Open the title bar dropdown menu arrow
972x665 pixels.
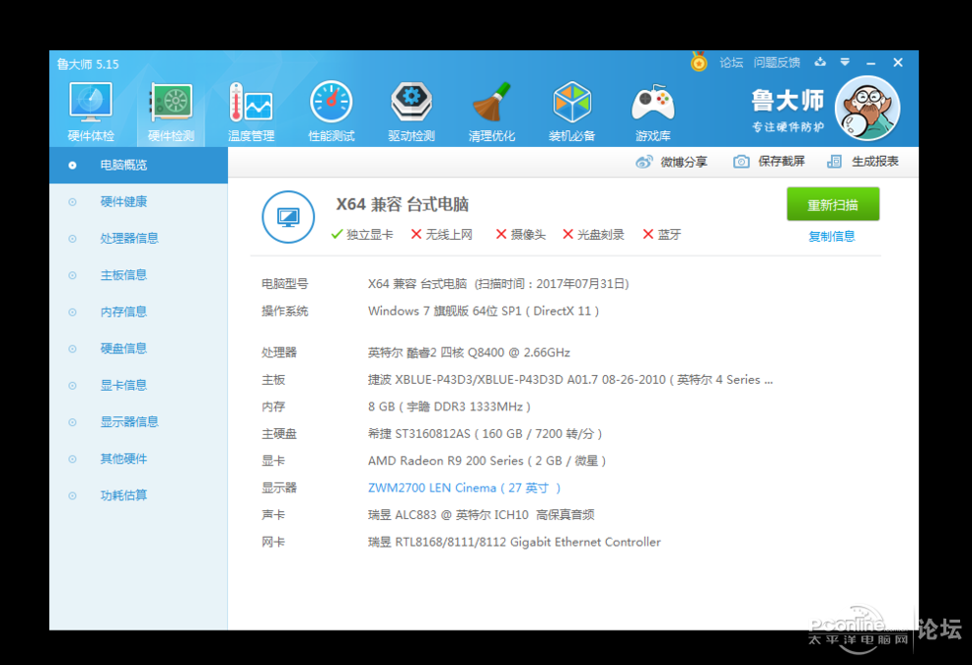[845, 62]
